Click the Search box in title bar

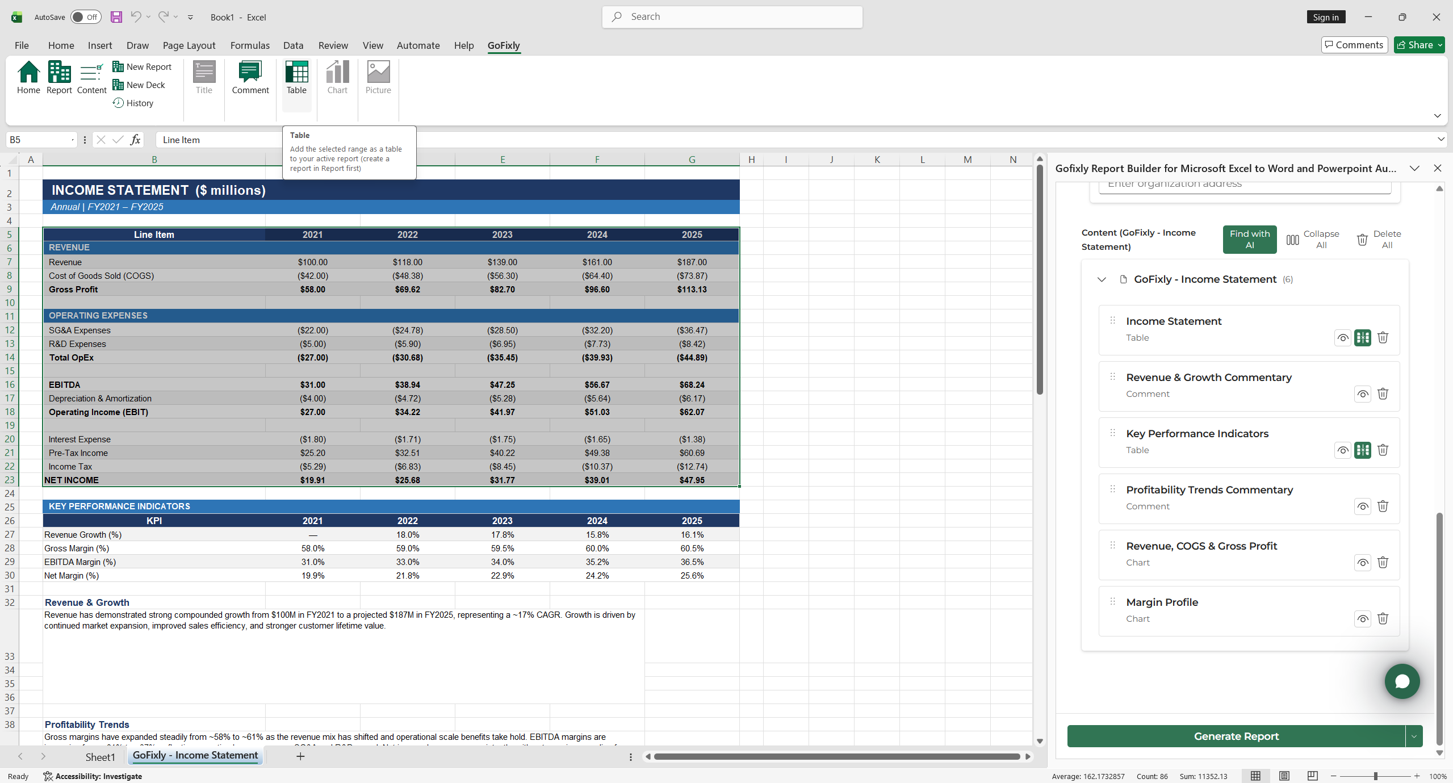[x=732, y=17]
